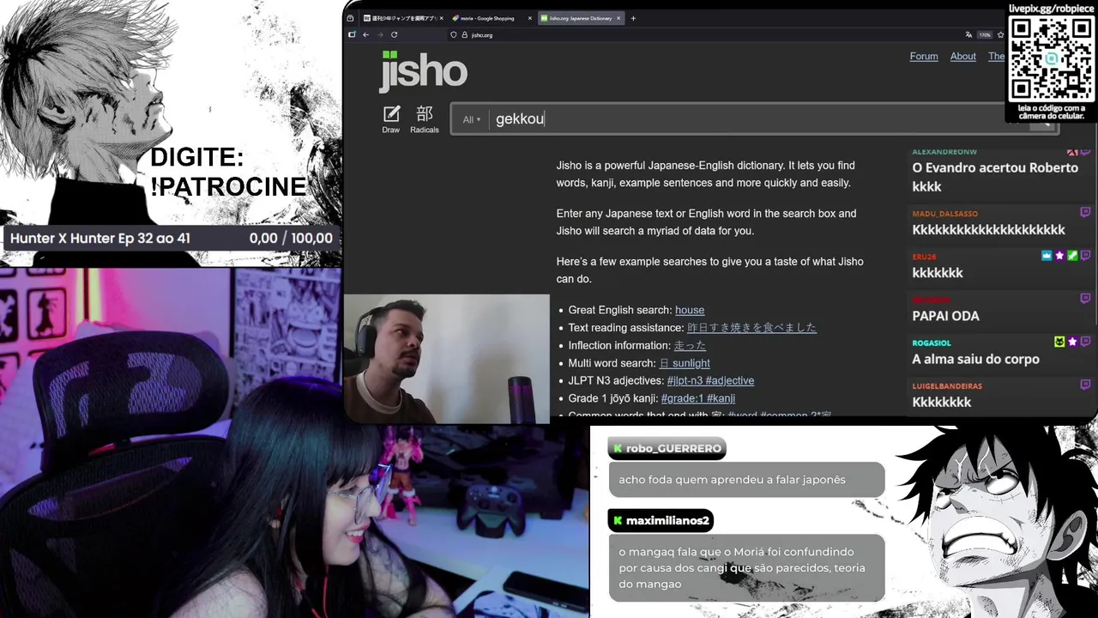Click the 'Jisho is a powerful' intro paragraph
This screenshot has height=618, width=1098.
(705, 174)
